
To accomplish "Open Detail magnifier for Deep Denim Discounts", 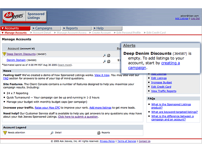I will tap(104, 55).
